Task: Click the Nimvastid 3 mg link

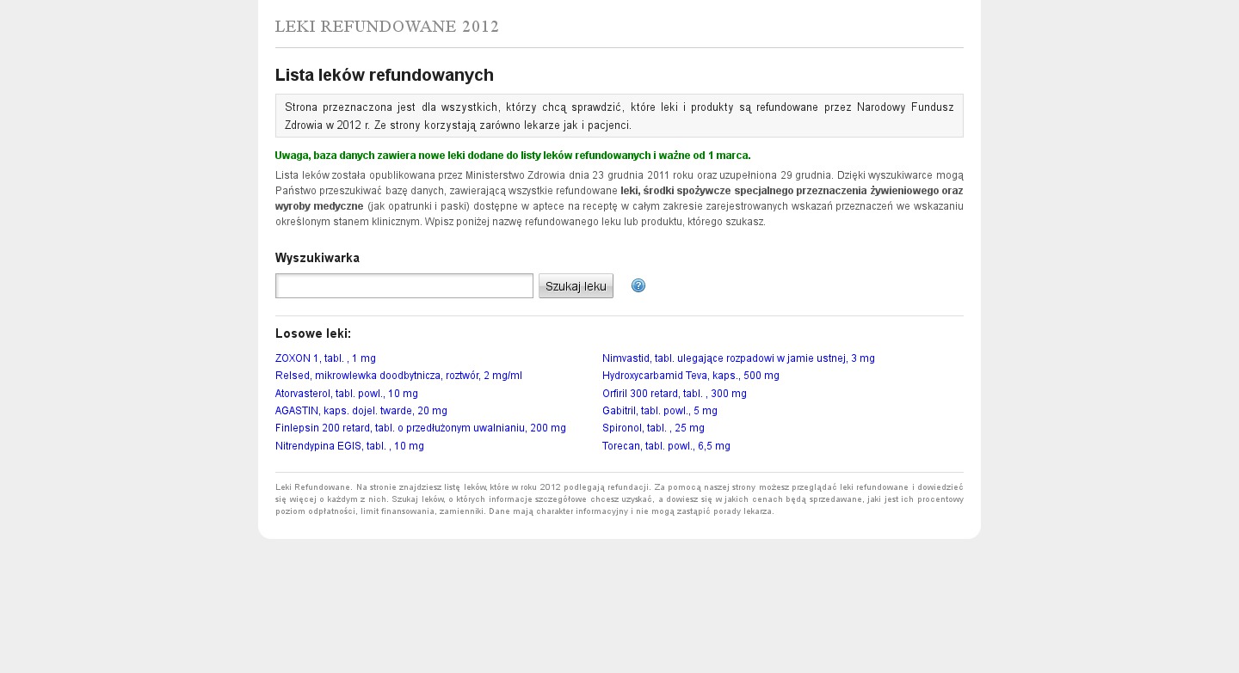Action: (x=737, y=358)
